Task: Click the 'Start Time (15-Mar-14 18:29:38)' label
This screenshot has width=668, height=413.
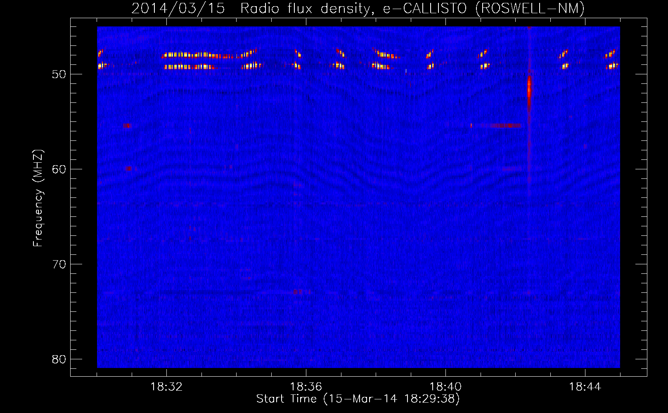Action: tap(358, 399)
